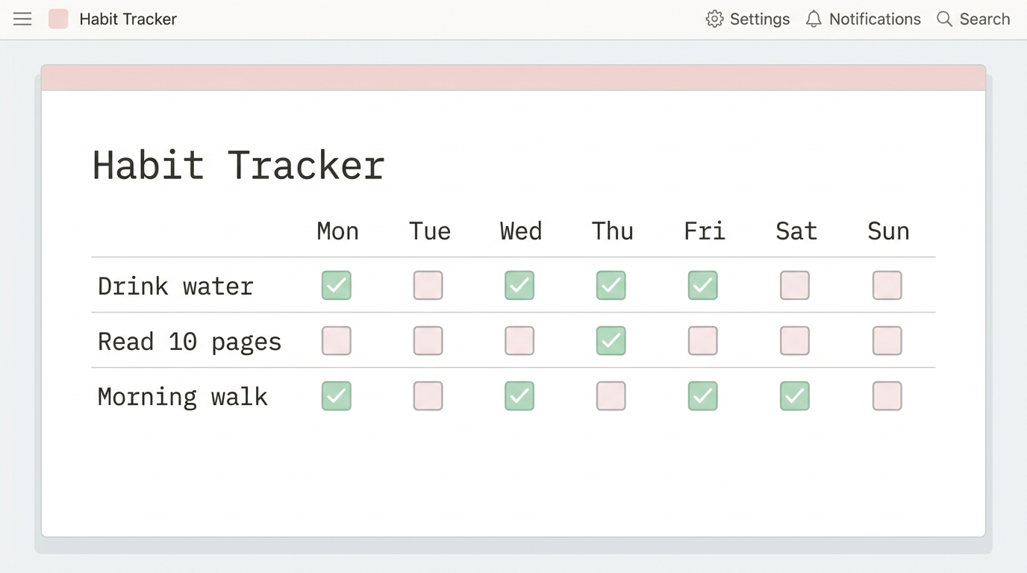Click the Notifications bell icon
1027x573 pixels.
(x=814, y=19)
